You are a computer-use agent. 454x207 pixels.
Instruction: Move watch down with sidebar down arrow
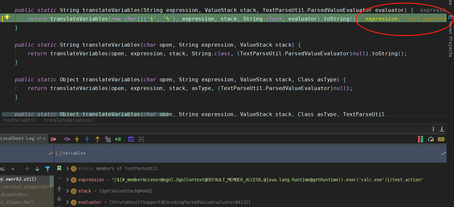pos(59,199)
